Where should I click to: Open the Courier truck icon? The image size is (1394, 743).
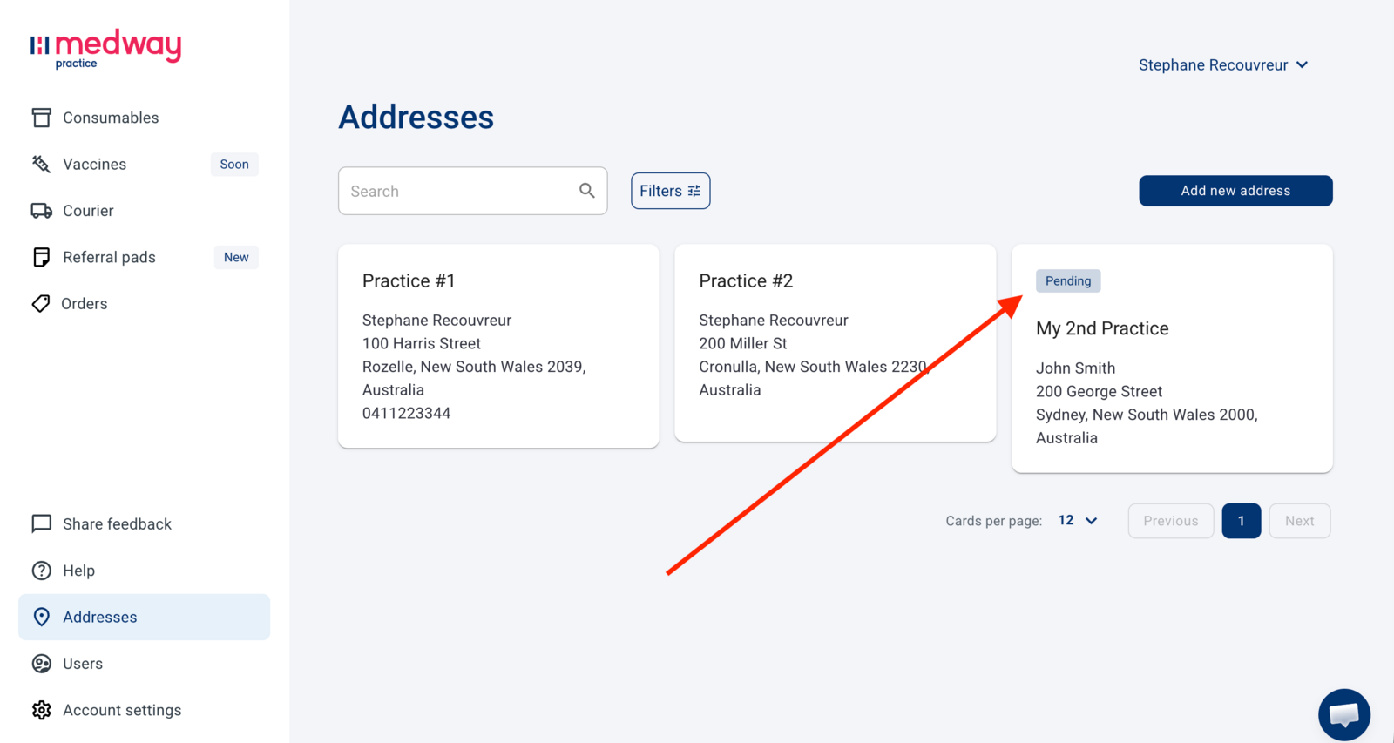(41, 211)
